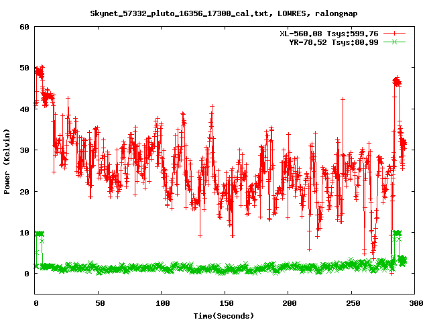Click the y-axis tick label 50
This screenshot has width=429, height=322.
[x=25, y=68]
